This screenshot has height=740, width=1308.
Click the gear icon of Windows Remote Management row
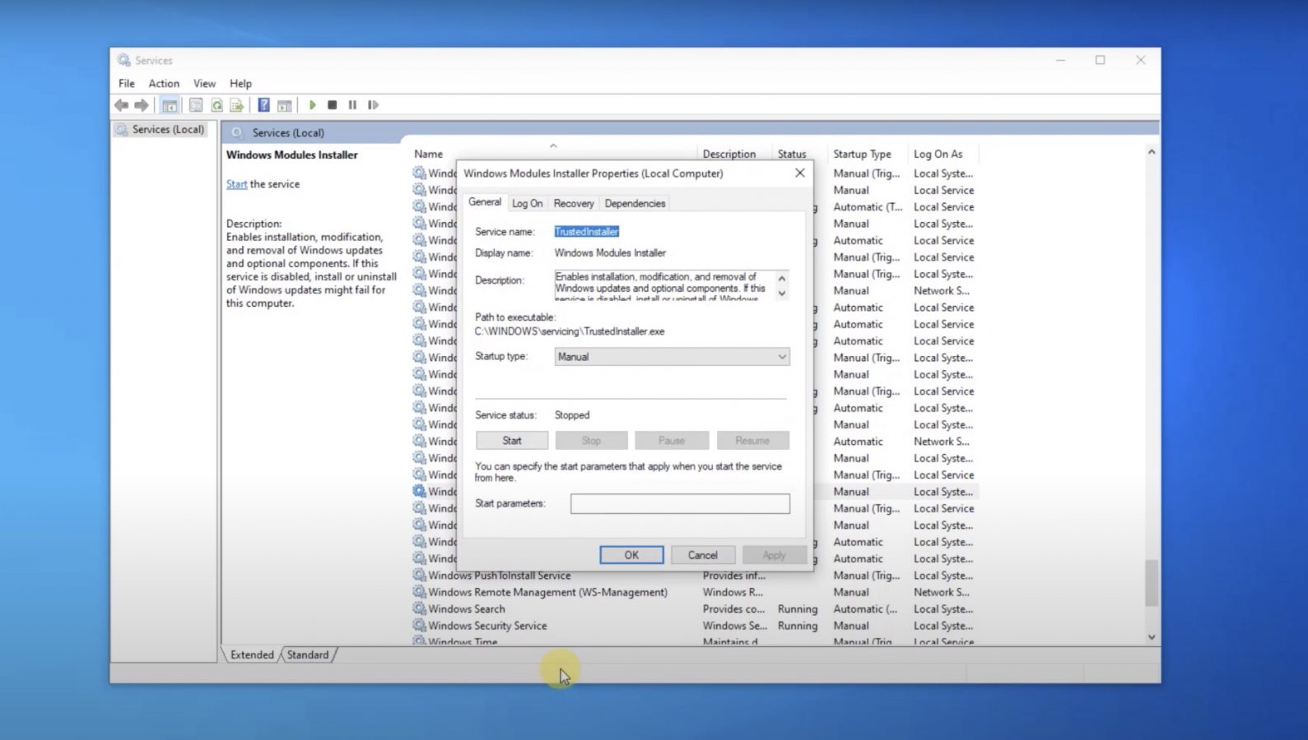pyautogui.click(x=420, y=592)
